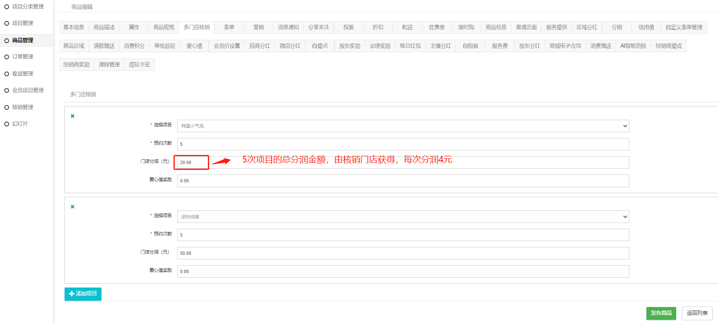Open the 经销商奖励 tab
Viewport: 718px width, 324px height.
coord(76,65)
